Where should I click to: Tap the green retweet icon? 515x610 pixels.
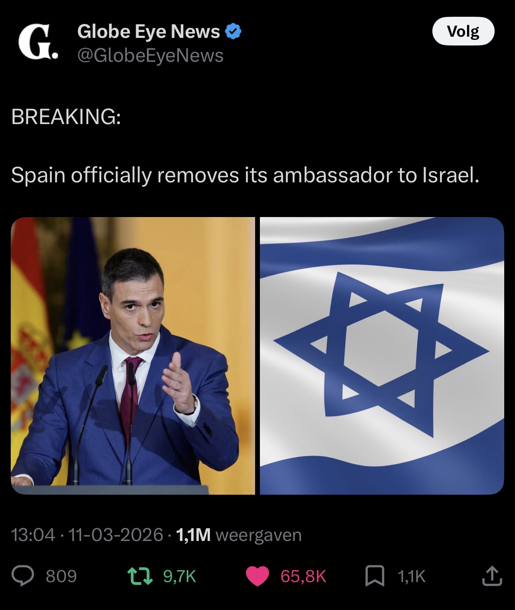click(141, 576)
